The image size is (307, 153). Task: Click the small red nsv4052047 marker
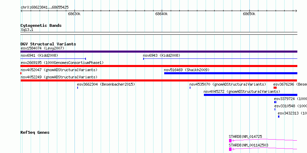[21, 73]
